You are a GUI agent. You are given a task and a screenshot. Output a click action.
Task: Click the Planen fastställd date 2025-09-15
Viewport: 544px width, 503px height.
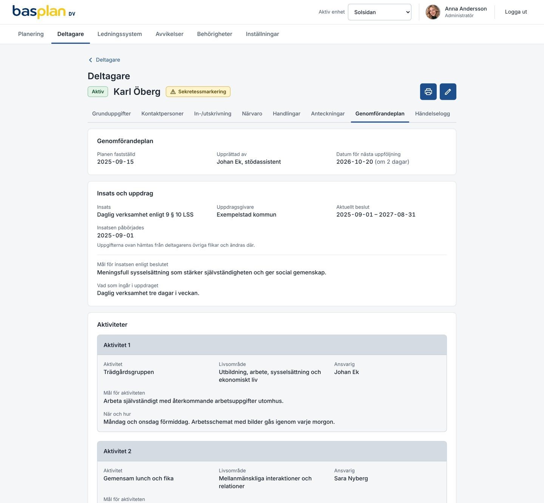(116, 162)
